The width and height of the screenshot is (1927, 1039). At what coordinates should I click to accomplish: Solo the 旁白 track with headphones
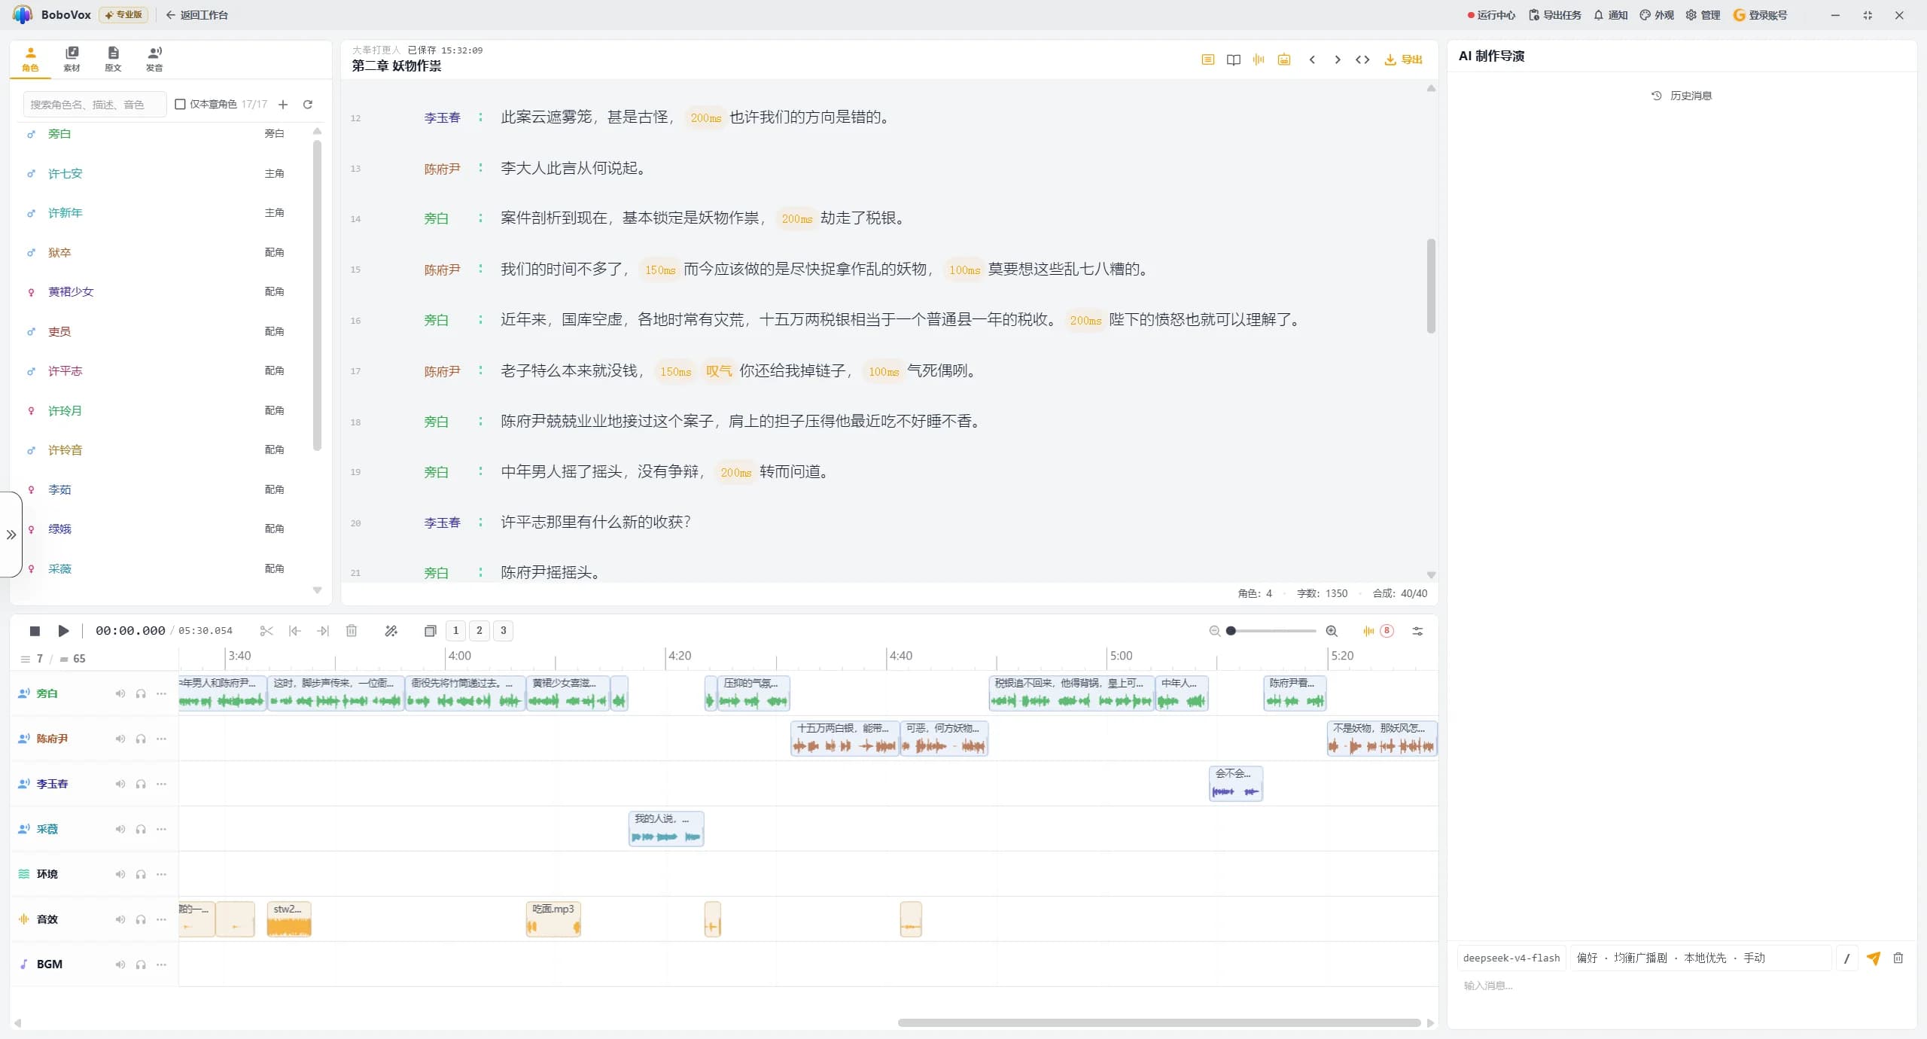[141, 693]
